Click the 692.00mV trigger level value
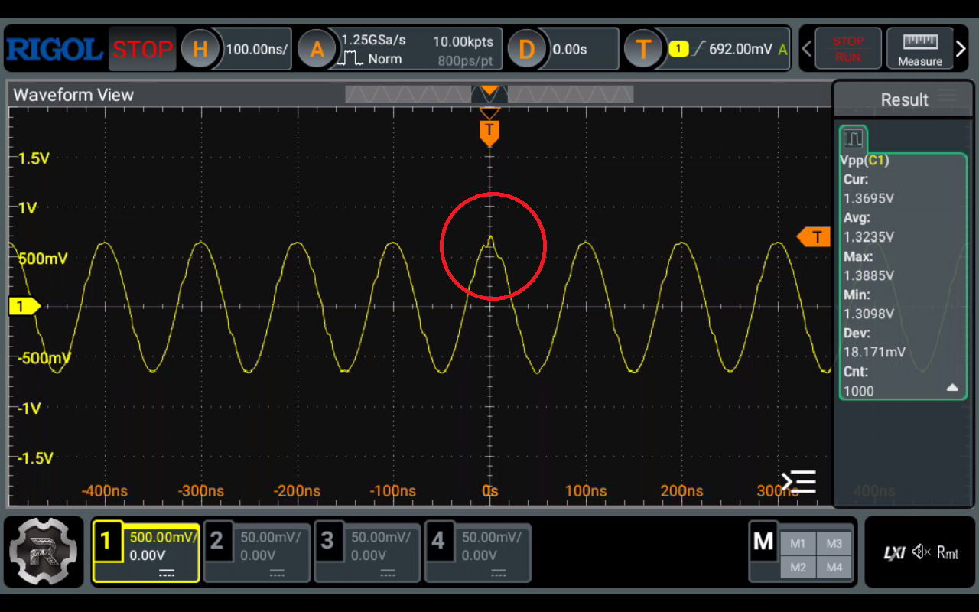 740,49
